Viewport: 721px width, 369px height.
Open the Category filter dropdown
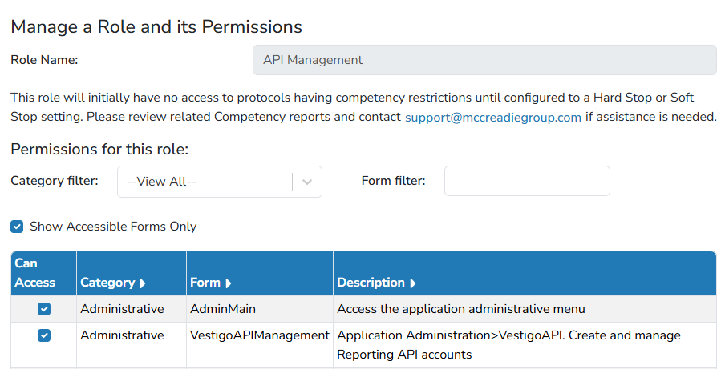point(220,182)
